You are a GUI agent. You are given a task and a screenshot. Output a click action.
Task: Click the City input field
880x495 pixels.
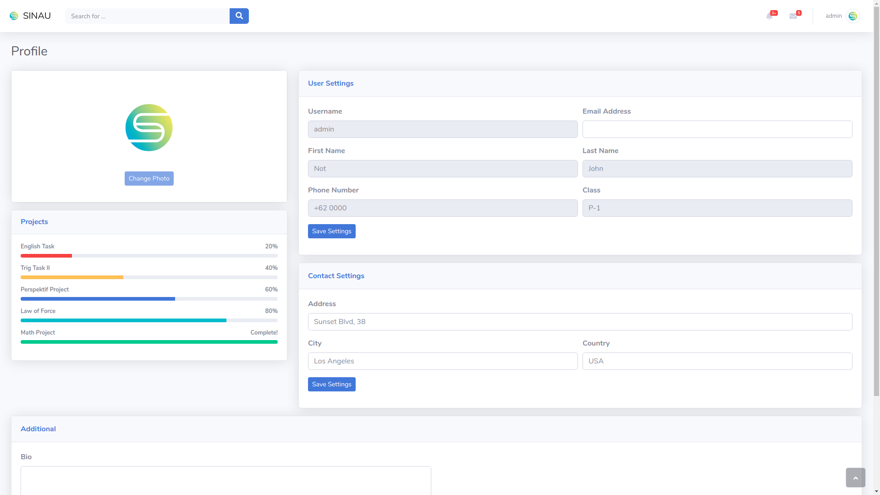pyautogui.click(x=442, y=361)
